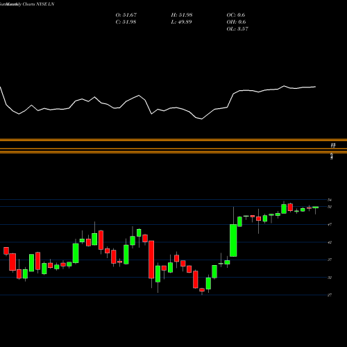Click the 47 price axis label

330,224
